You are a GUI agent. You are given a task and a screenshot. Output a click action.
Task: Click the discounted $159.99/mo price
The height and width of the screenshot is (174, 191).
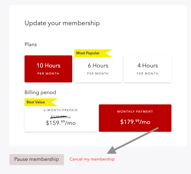[61, 123]
